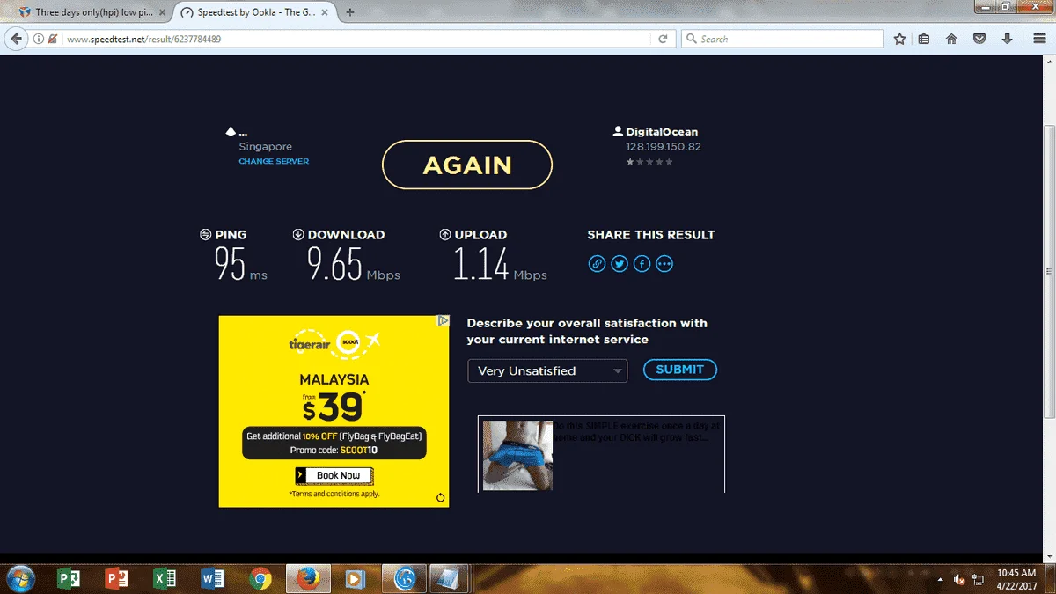The image size is (1056, 594).
Task: Reload the page with the refresh icon
Action: point(663,39)
